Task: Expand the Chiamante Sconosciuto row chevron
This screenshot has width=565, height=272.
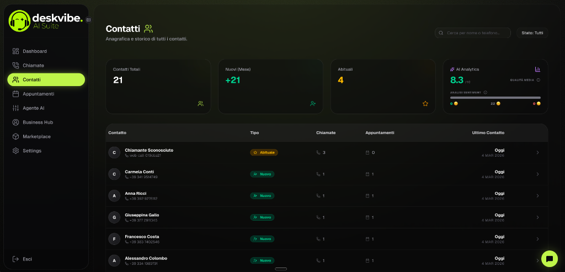Action: pos(538,152)
